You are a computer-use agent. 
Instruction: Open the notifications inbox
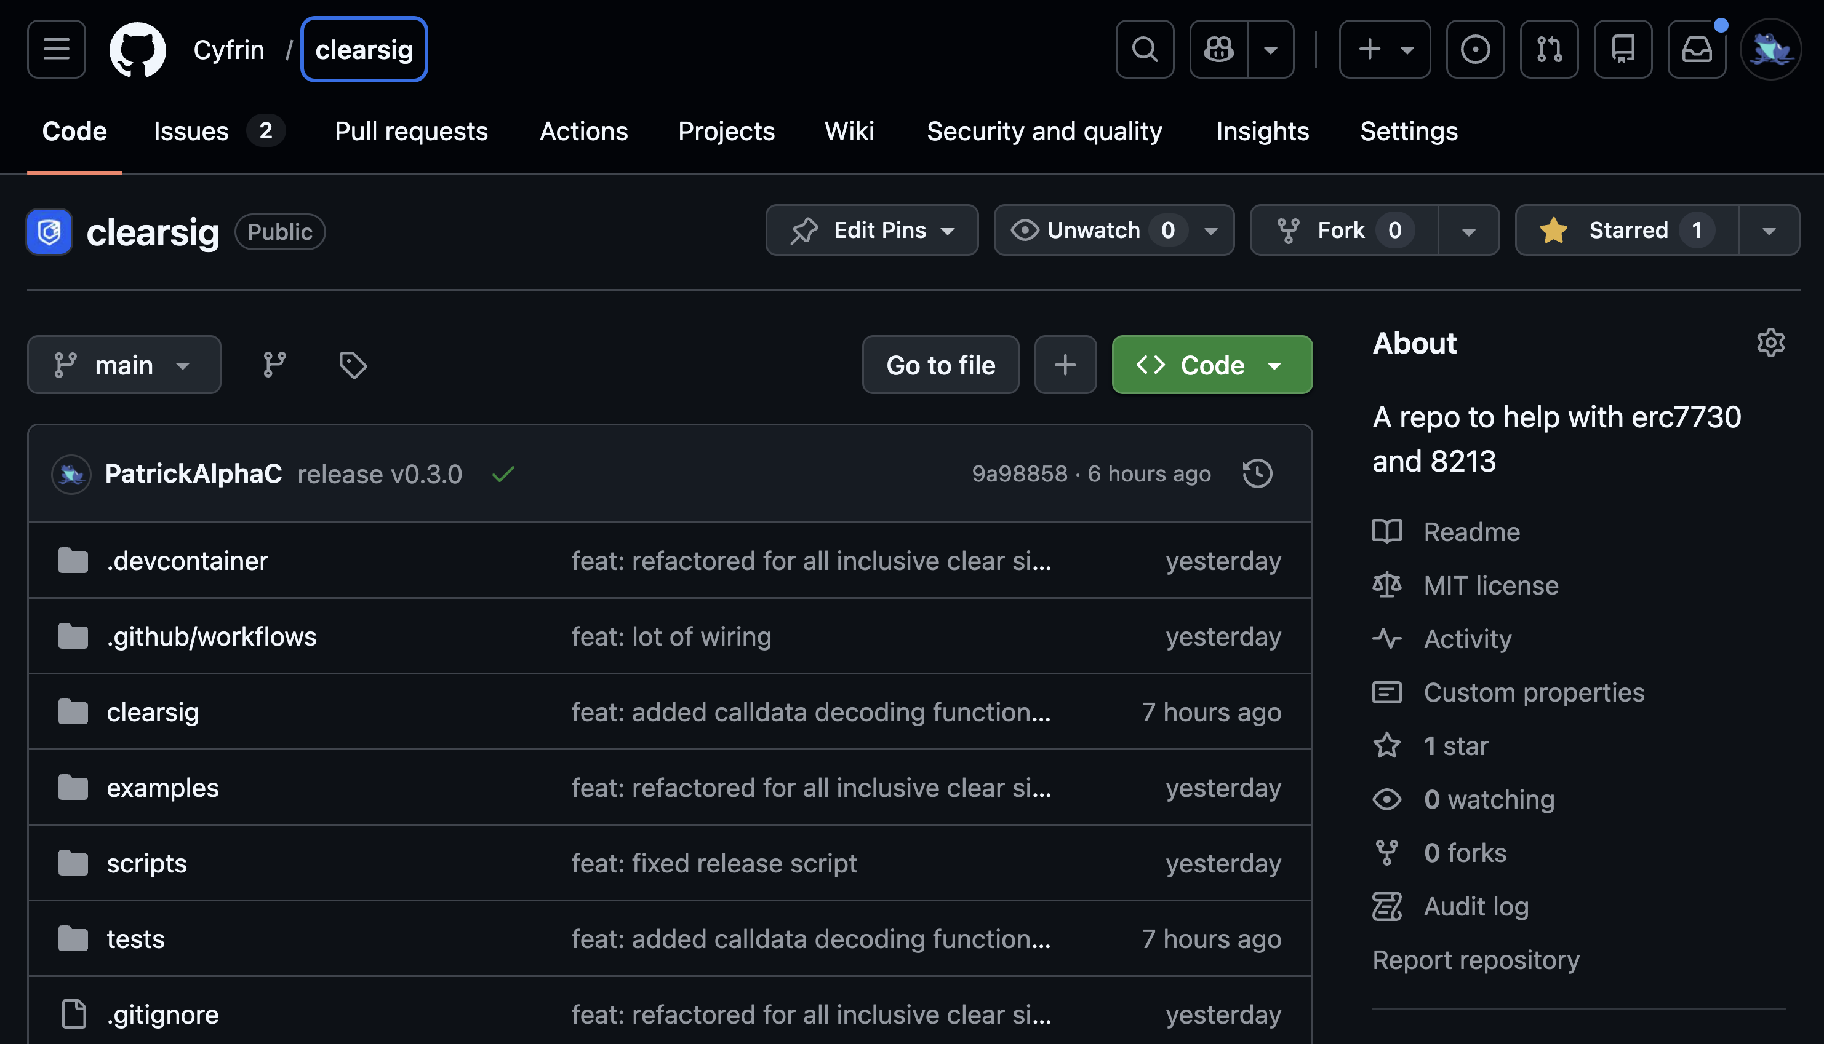[1697, 49]
